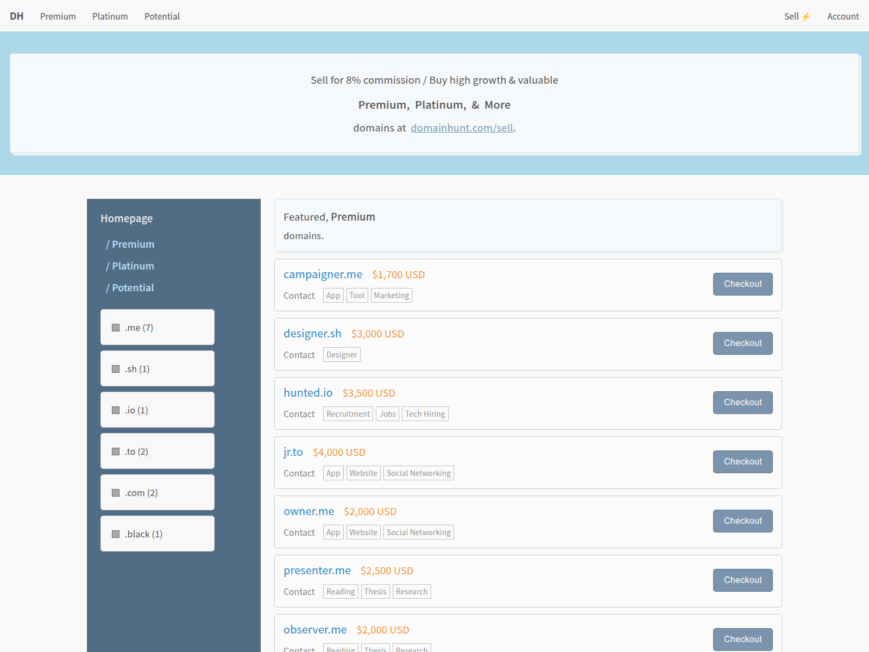Checkout observer.me domain
869x652 pixels.
(x=743, y=640)
